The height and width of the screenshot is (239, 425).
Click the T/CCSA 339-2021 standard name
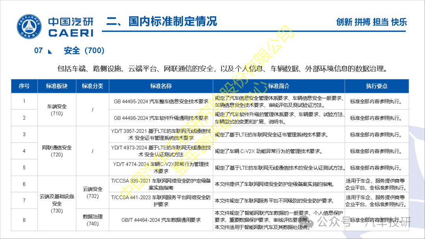(x=161, y=184)
